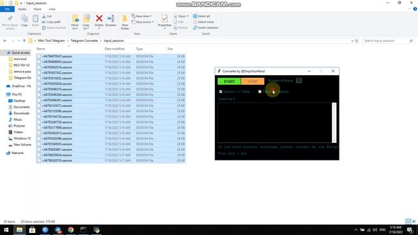Image resolution: width=418 pixels, height=235 pixels.
Task: Open address bar history dropdown arrow
Action: click(x=352, y=40)
